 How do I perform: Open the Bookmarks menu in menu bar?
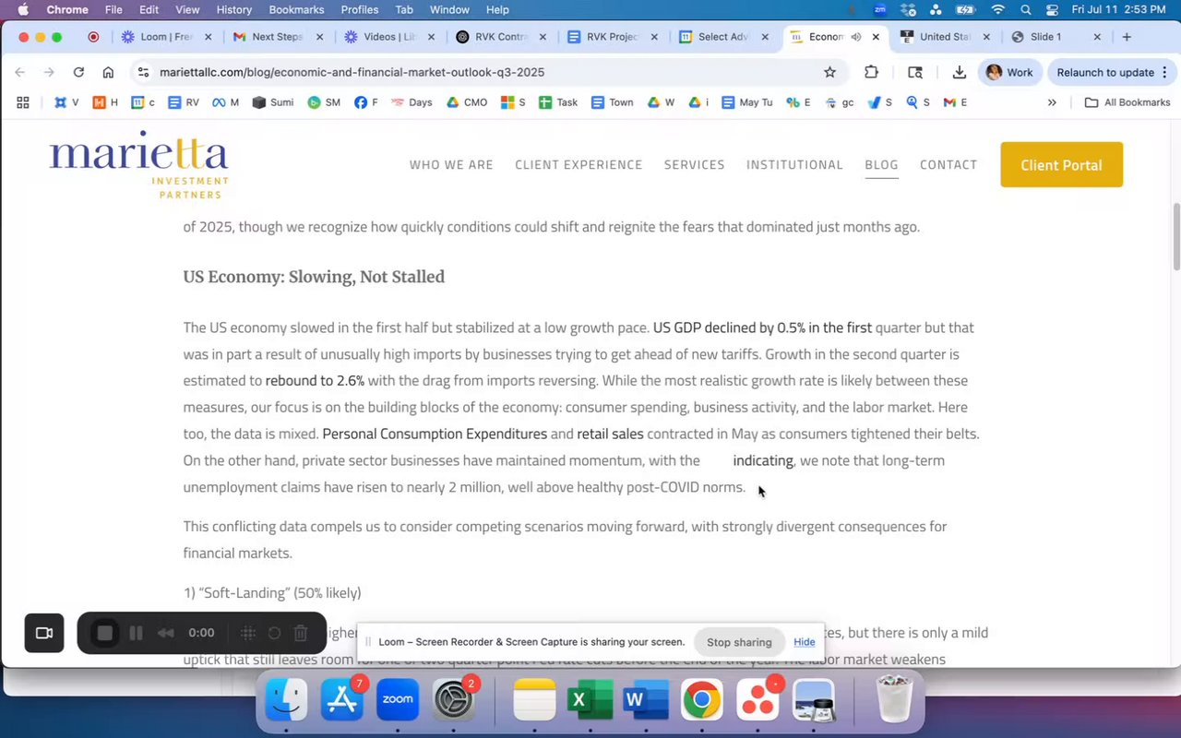click(296, 10)
